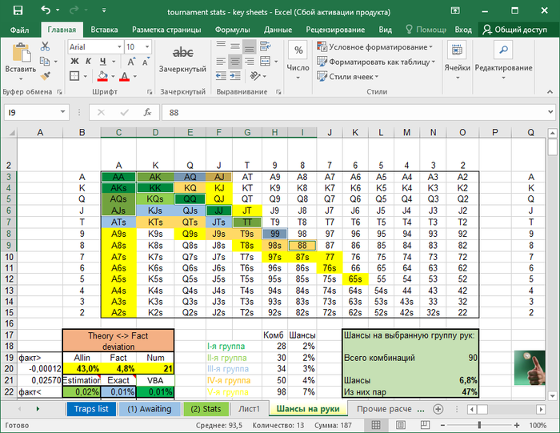Switch to Normal view in status bar

tap(376, 425)
